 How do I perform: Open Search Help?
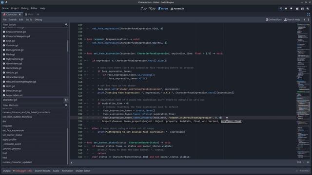(292, 19)
